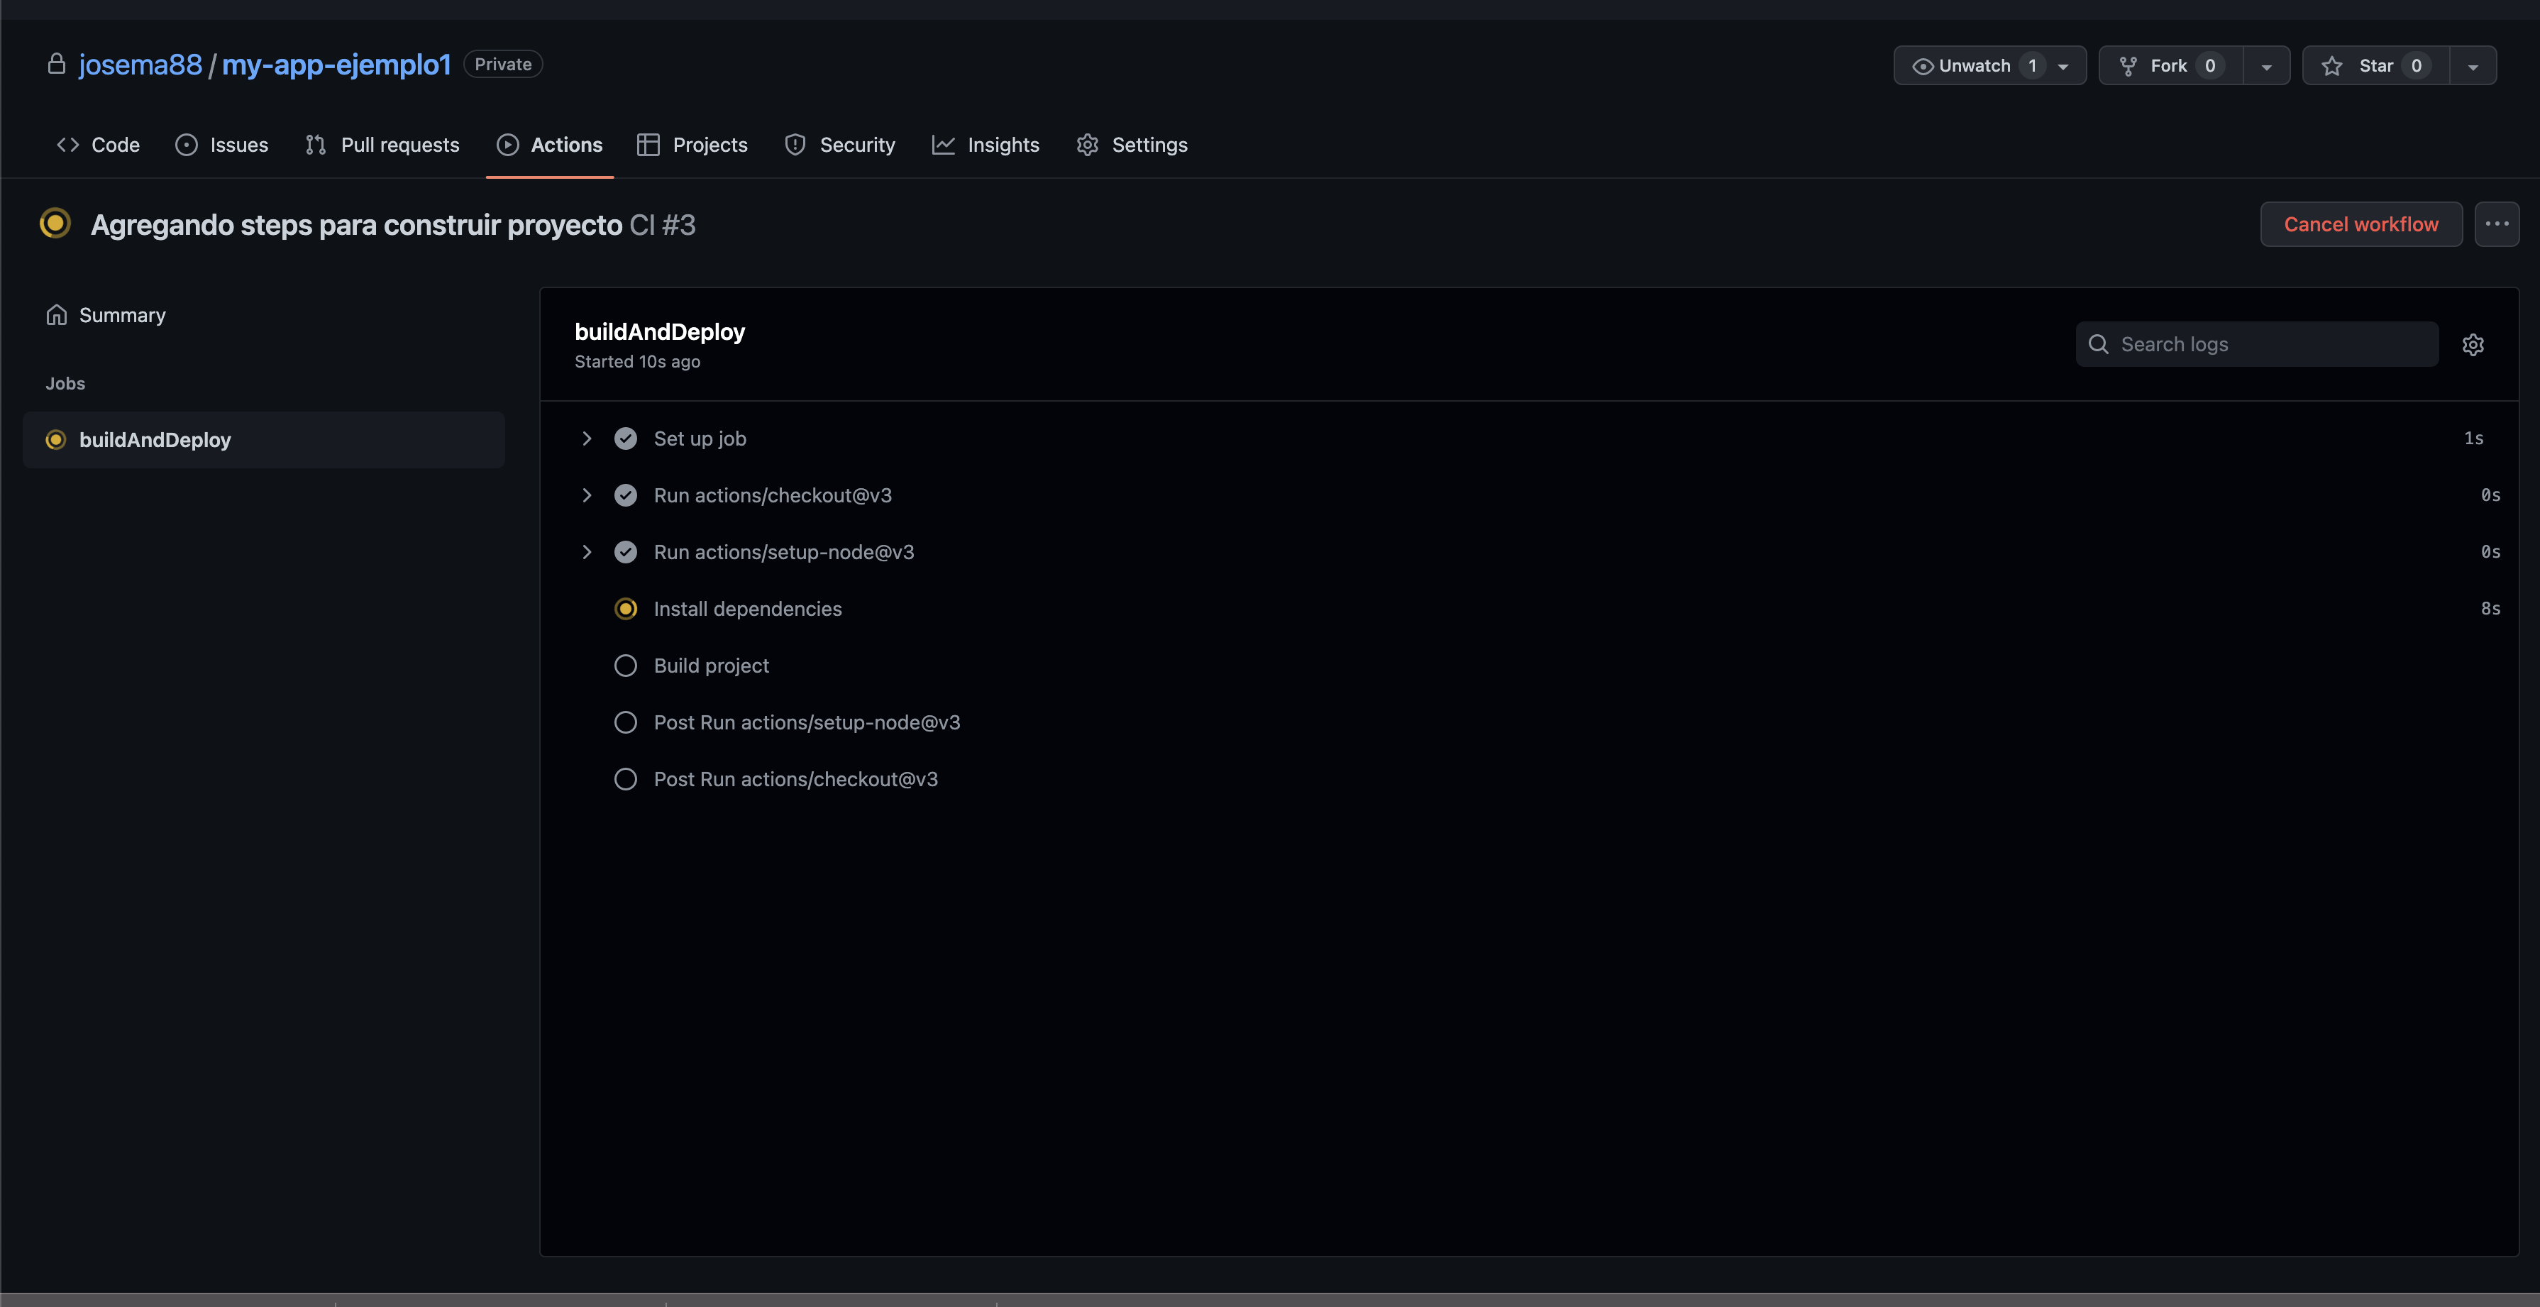Click the Fork icon button
2540x1307 pixels.
(2128, 66)
